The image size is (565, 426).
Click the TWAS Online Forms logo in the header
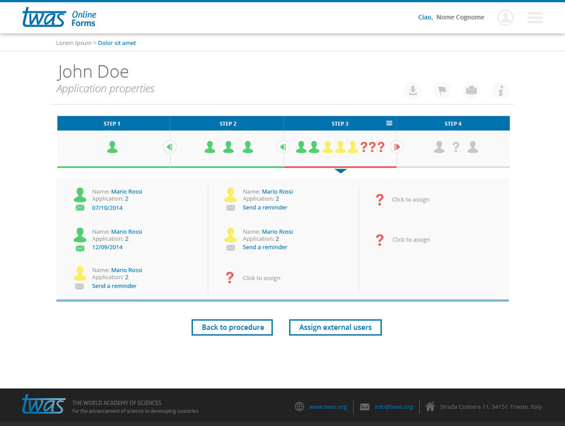(59, 18)
